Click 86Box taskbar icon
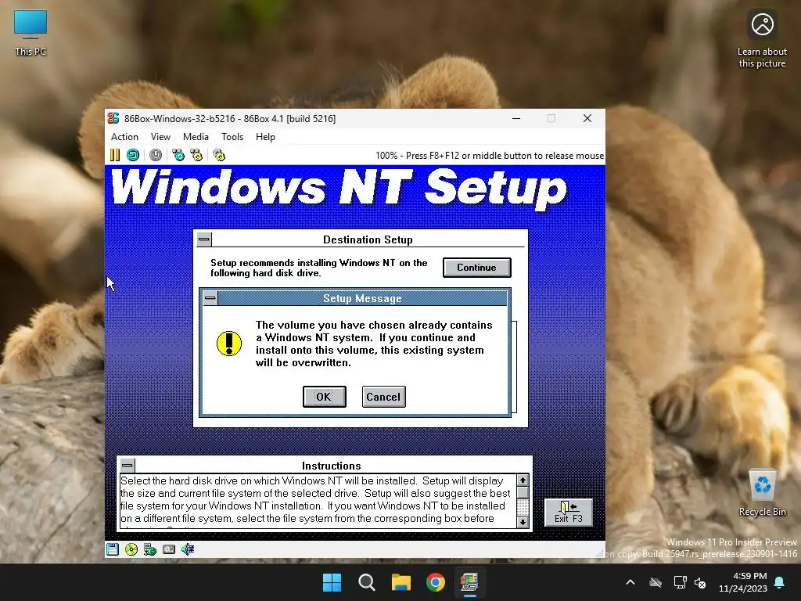The height and width of the screenshot is (601, 801). point(469,582)
